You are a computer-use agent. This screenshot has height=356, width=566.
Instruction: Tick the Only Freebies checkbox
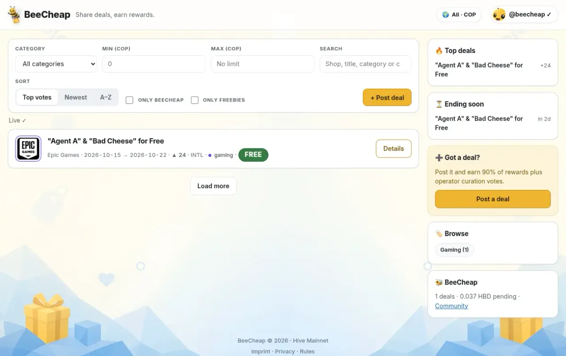click(195, 100)
